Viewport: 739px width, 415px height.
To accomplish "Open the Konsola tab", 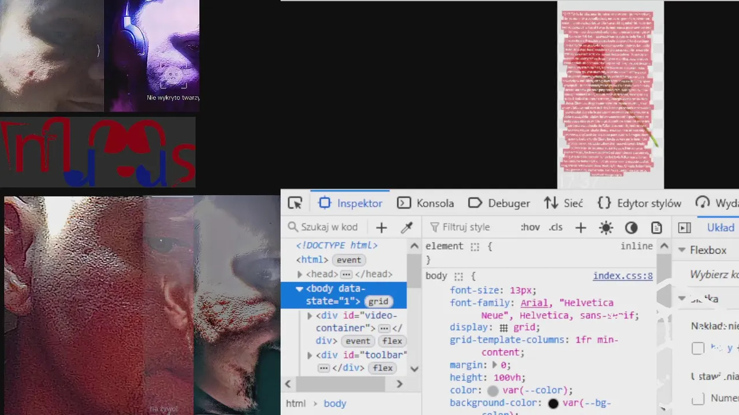I will tap(426, 203).
